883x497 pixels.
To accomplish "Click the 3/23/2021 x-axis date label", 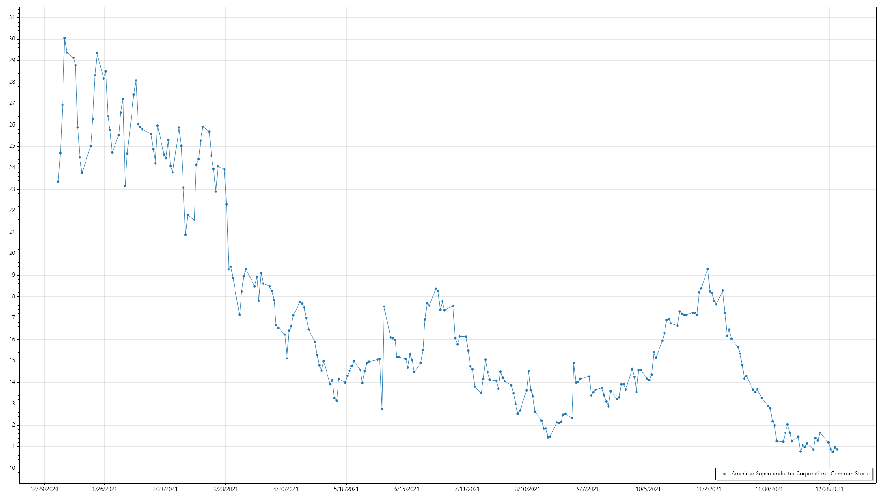I will [225, 489].
